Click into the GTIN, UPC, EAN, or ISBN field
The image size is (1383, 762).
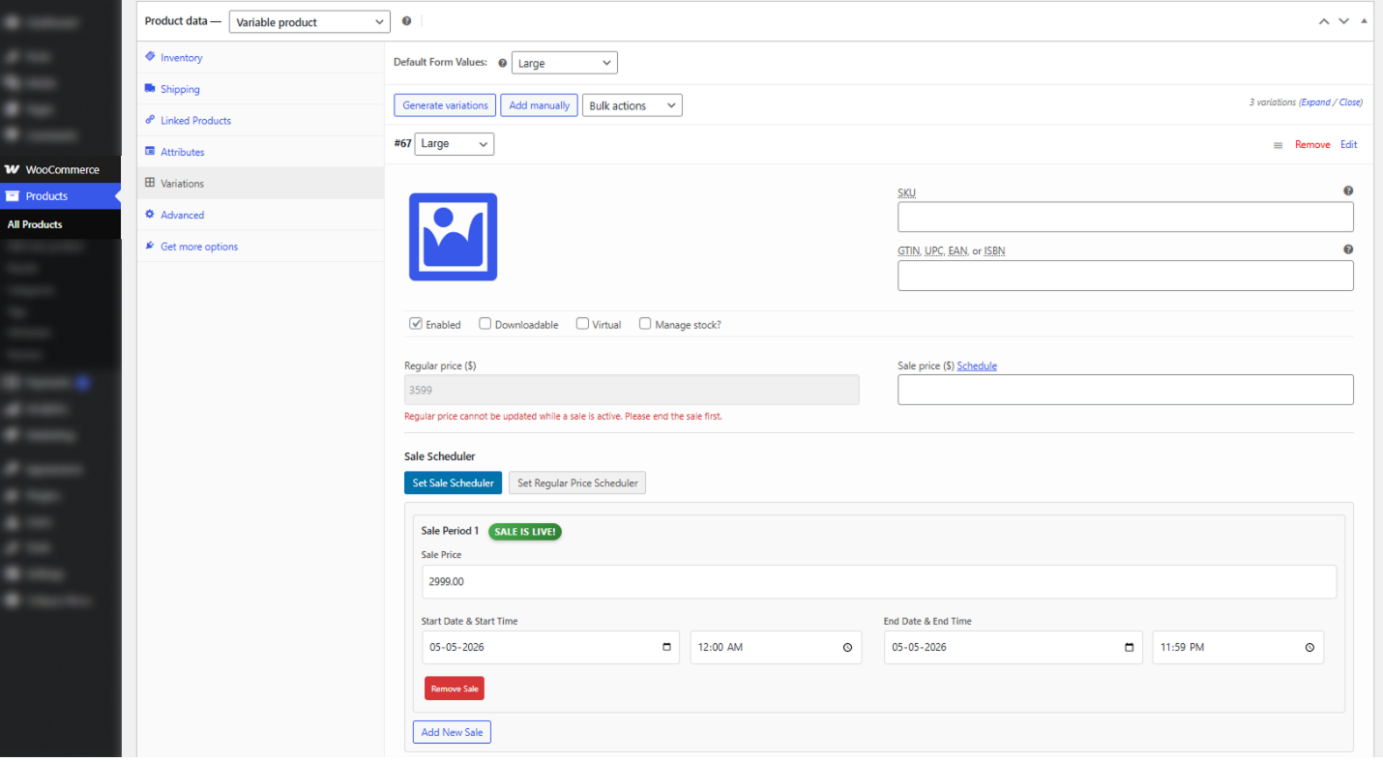coord(1125,276)
